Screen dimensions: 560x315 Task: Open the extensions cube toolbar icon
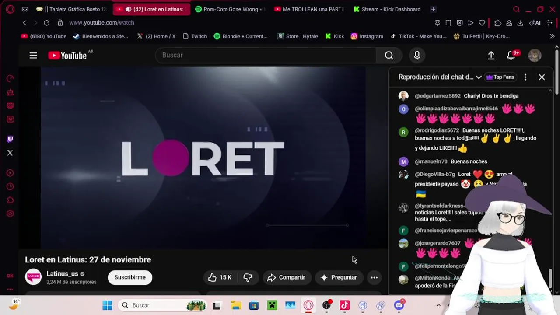tap(498, 23)
